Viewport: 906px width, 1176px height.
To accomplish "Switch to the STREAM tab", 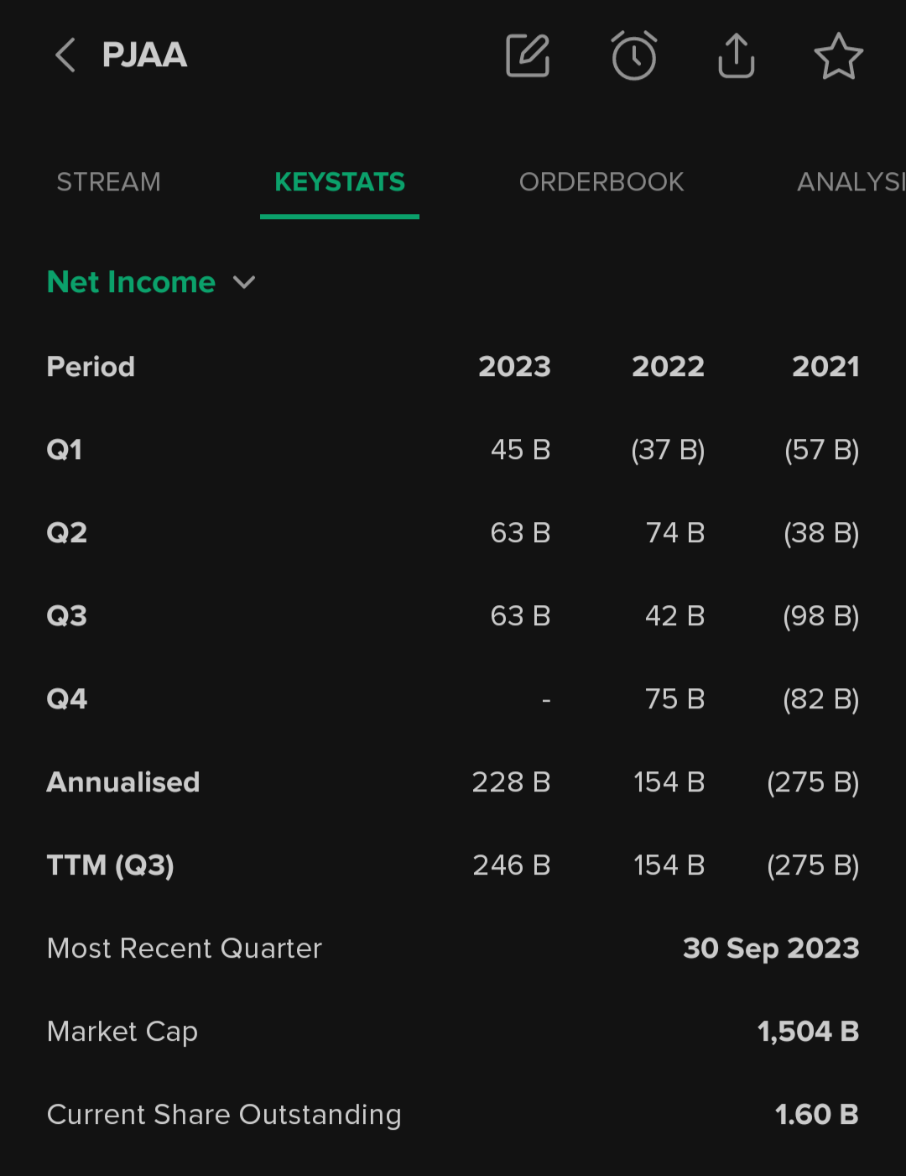I will pos(108,182).
